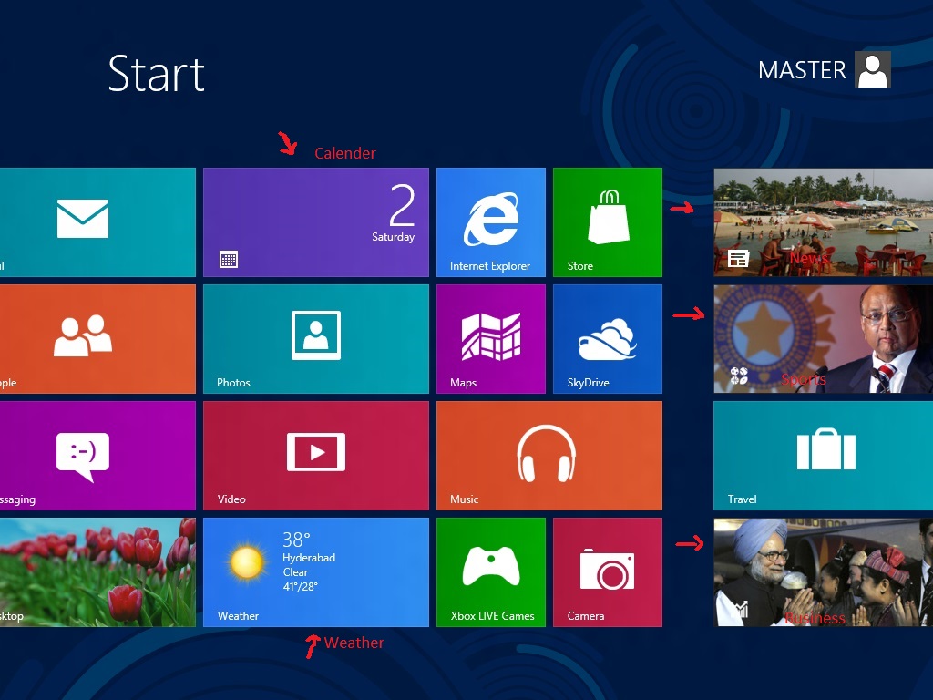The image size is (933, 700).
Task: Click the chart icon on Business tile
Action: [x=741, y=609]
